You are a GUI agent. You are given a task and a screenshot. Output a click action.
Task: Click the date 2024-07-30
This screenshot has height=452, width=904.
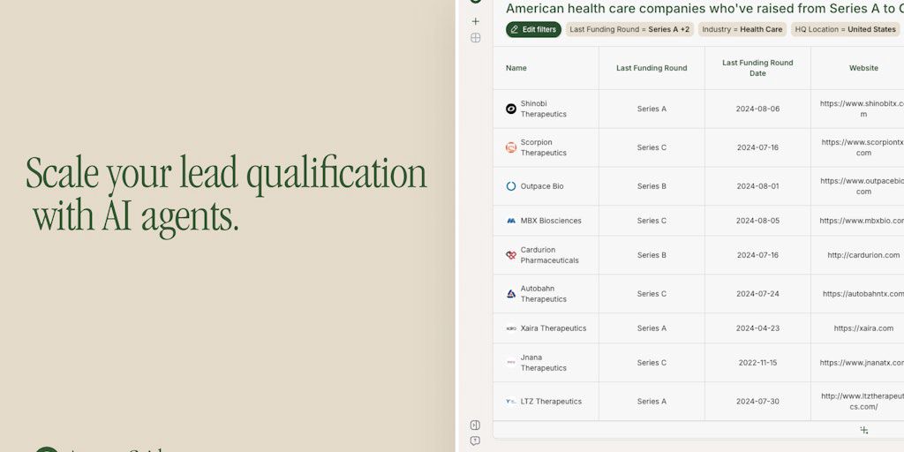coord(757,402)
